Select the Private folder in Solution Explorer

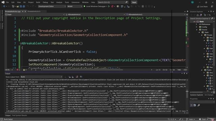click(x=209, y=35)
